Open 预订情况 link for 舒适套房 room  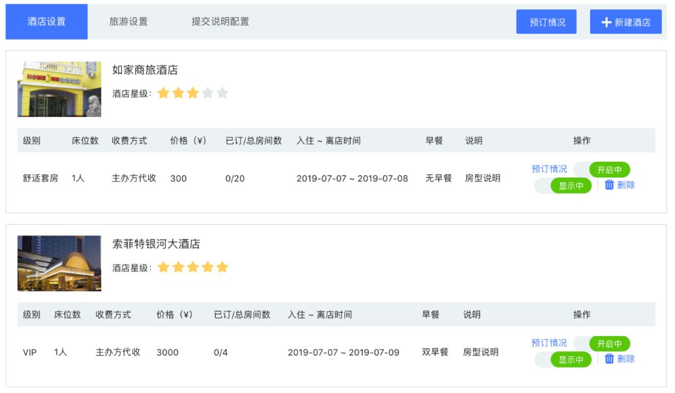click(x=549, y=169)
